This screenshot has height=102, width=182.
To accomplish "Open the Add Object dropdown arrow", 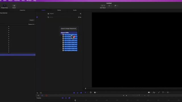I will click(104, 6).
